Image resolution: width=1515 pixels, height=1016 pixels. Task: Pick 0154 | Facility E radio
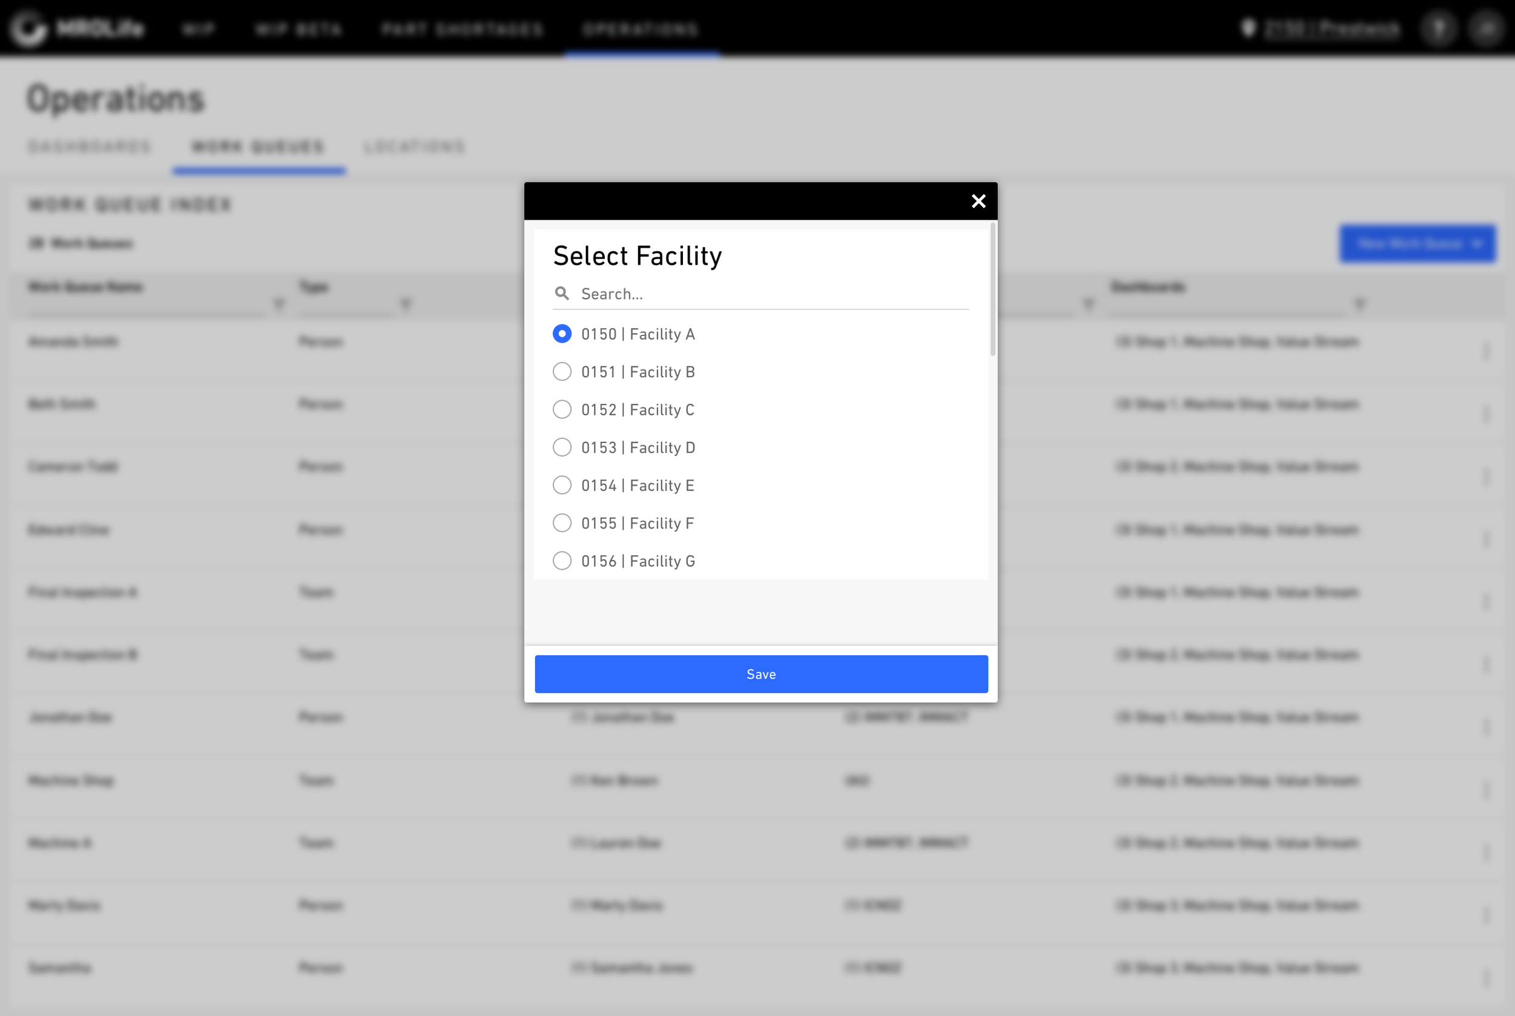(x=562, y=486)
